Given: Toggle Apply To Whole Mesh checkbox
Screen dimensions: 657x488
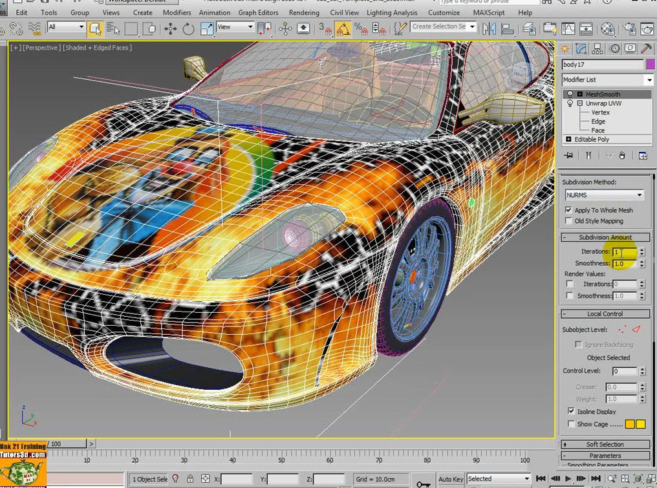Looking at the screenshot, I should tap(568, 210).
